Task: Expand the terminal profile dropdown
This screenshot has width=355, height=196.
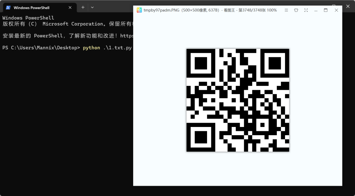Action: (92, 7)
